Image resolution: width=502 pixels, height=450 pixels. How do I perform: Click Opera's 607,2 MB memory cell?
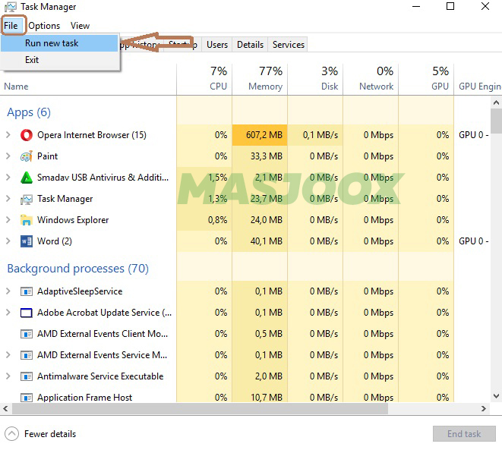tap(260, 135)
